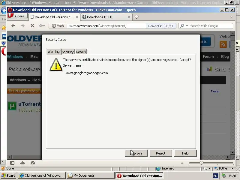The image size is (240, 180).
Task: Click the EN language indicator
Action: click(215, 176)
